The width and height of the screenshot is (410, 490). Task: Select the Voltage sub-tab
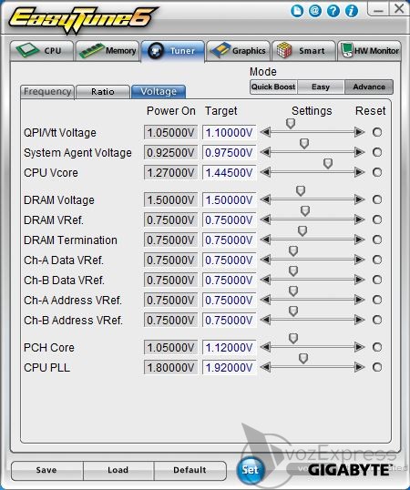point(159,92)
